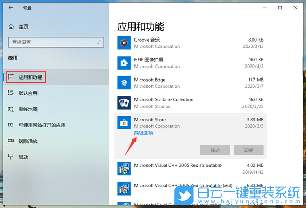Click the Groove 音乐 app icon
Viewport: 306px width, 208px height.
pyautogui.click(x=124, y=43)
